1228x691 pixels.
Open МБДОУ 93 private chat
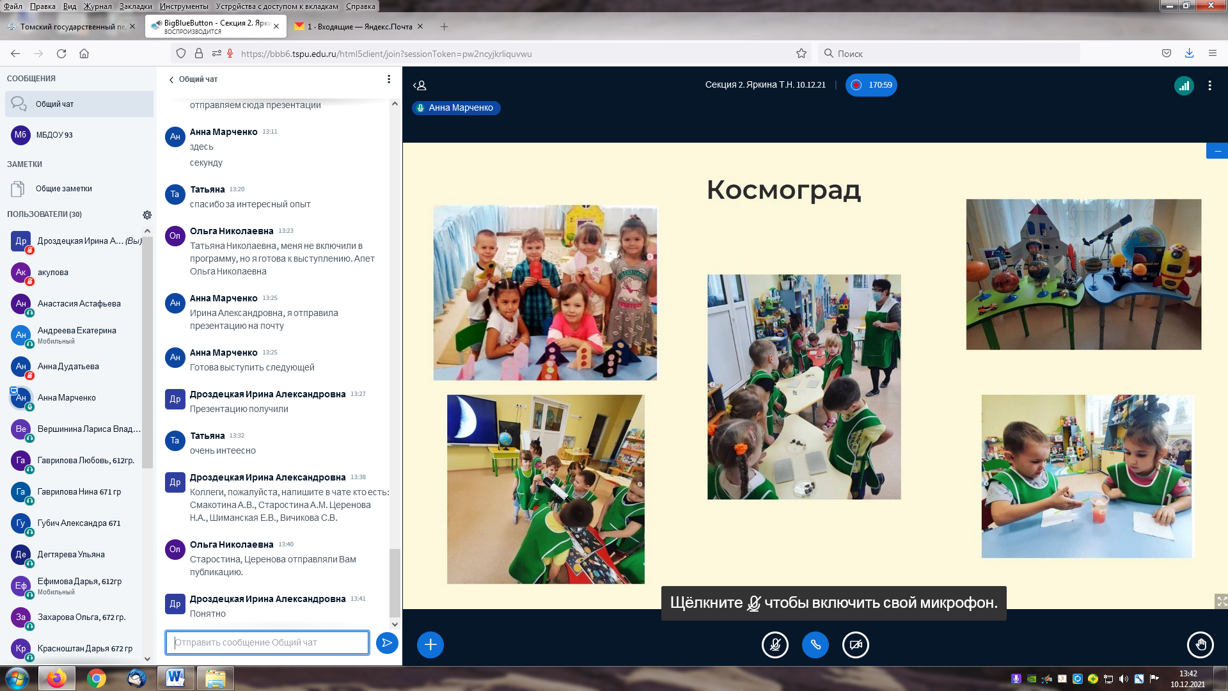tap(54, 135)
